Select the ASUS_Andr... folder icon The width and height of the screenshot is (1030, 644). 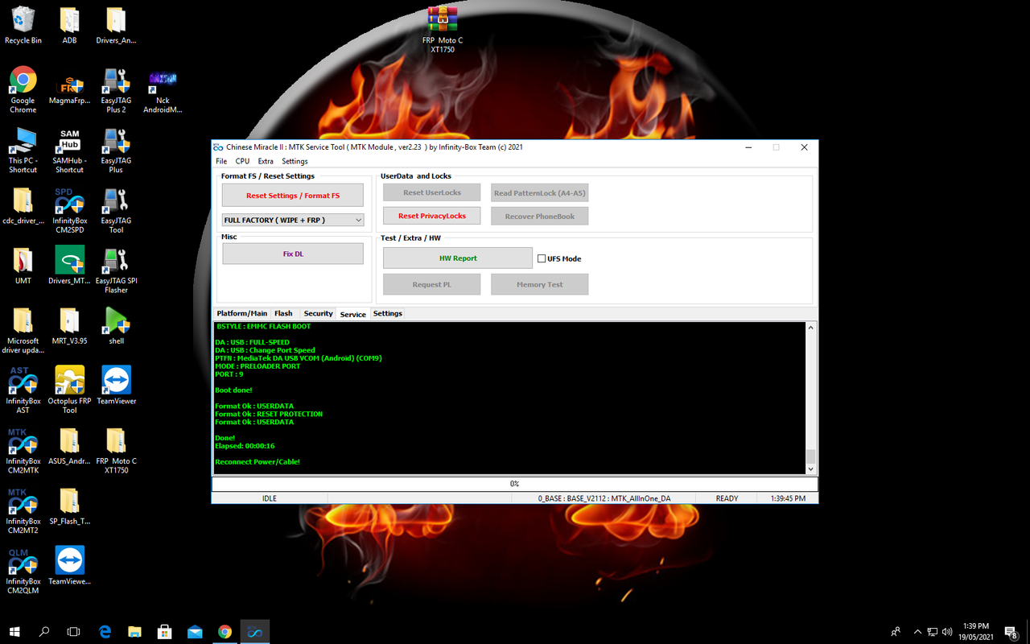tap(70, 446)
